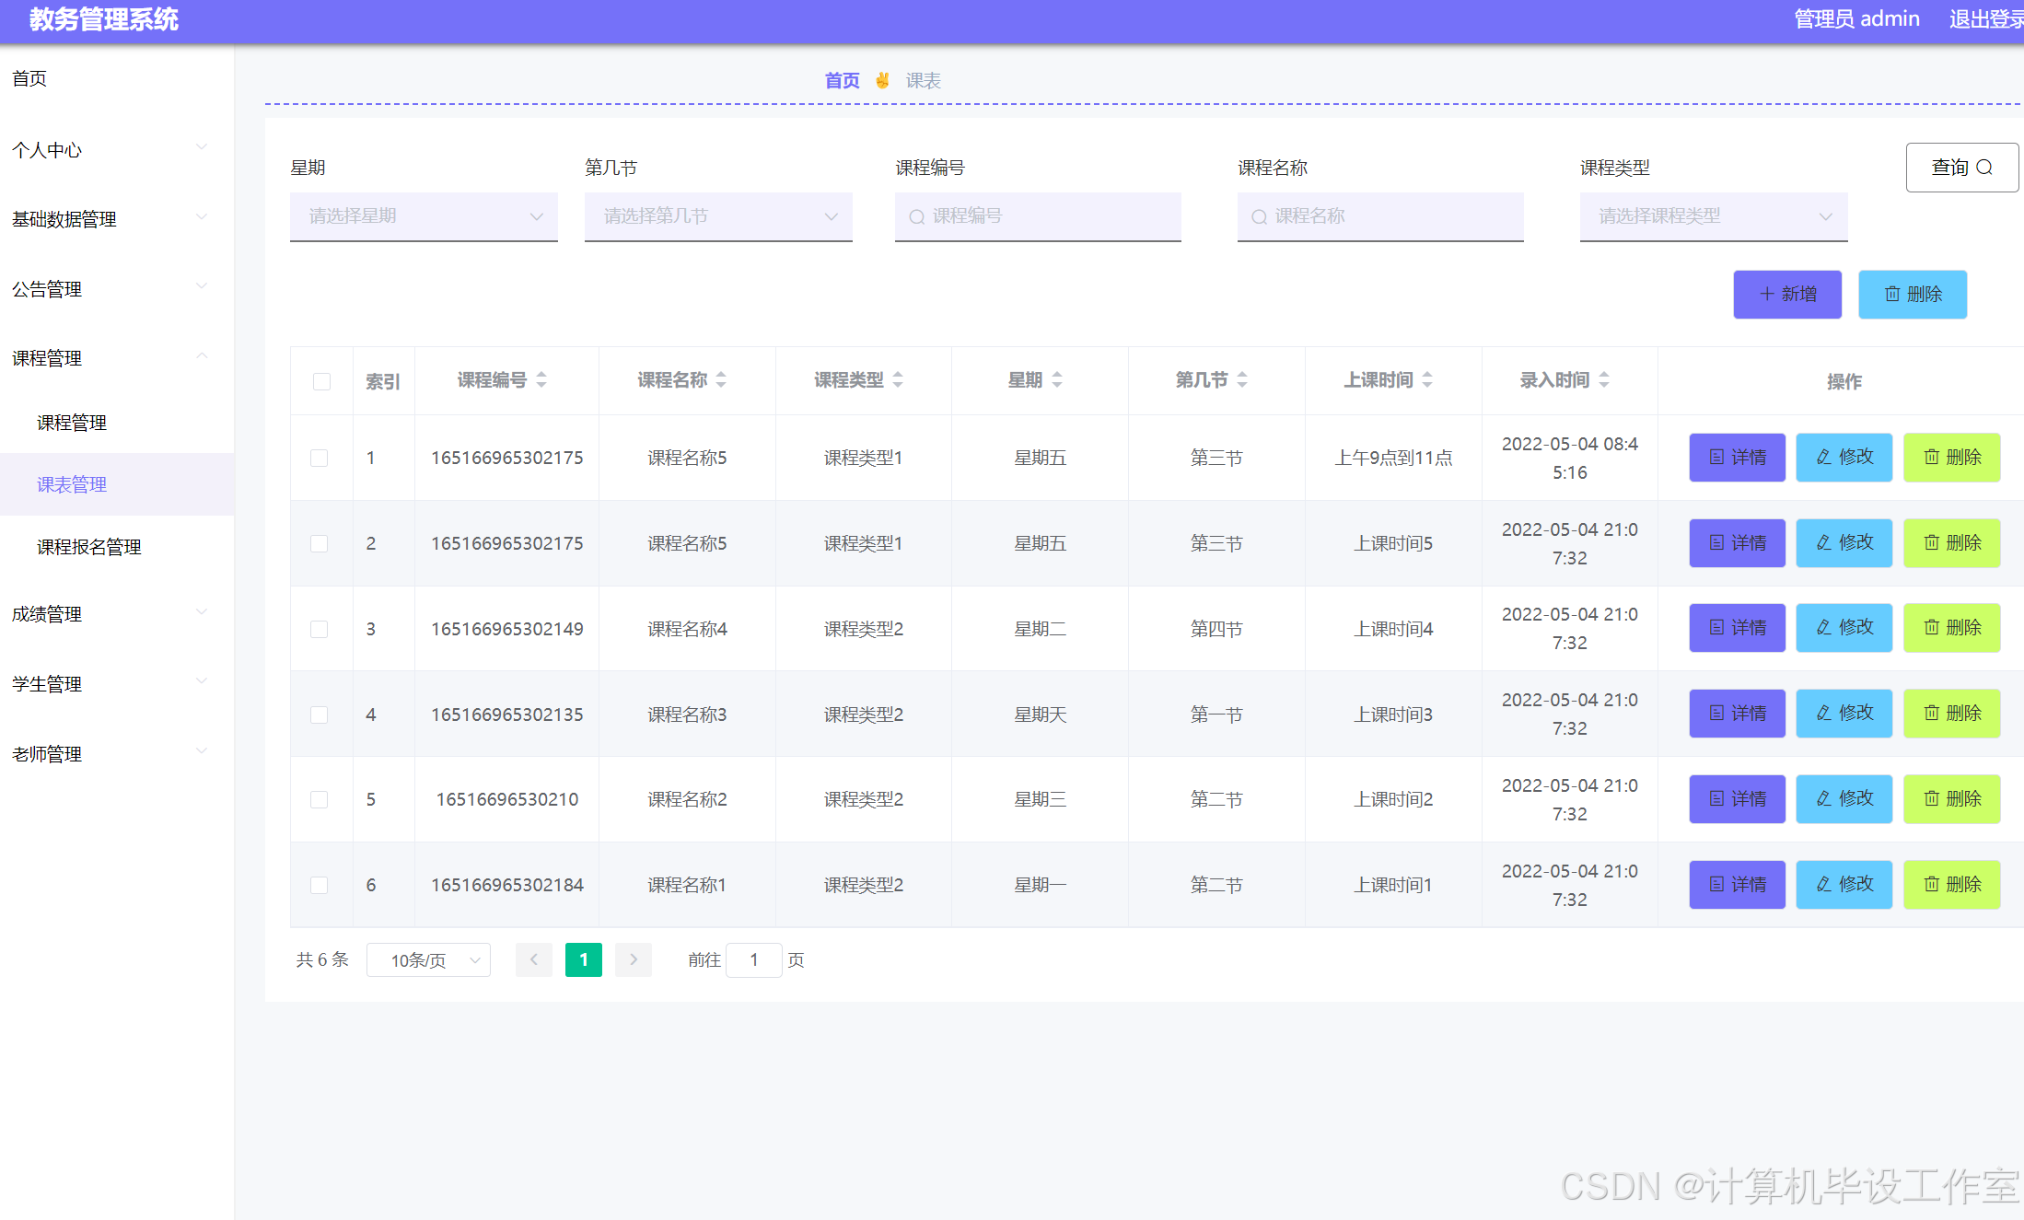
Task: Check the checkbox on row 1
Action: point(320,458)
